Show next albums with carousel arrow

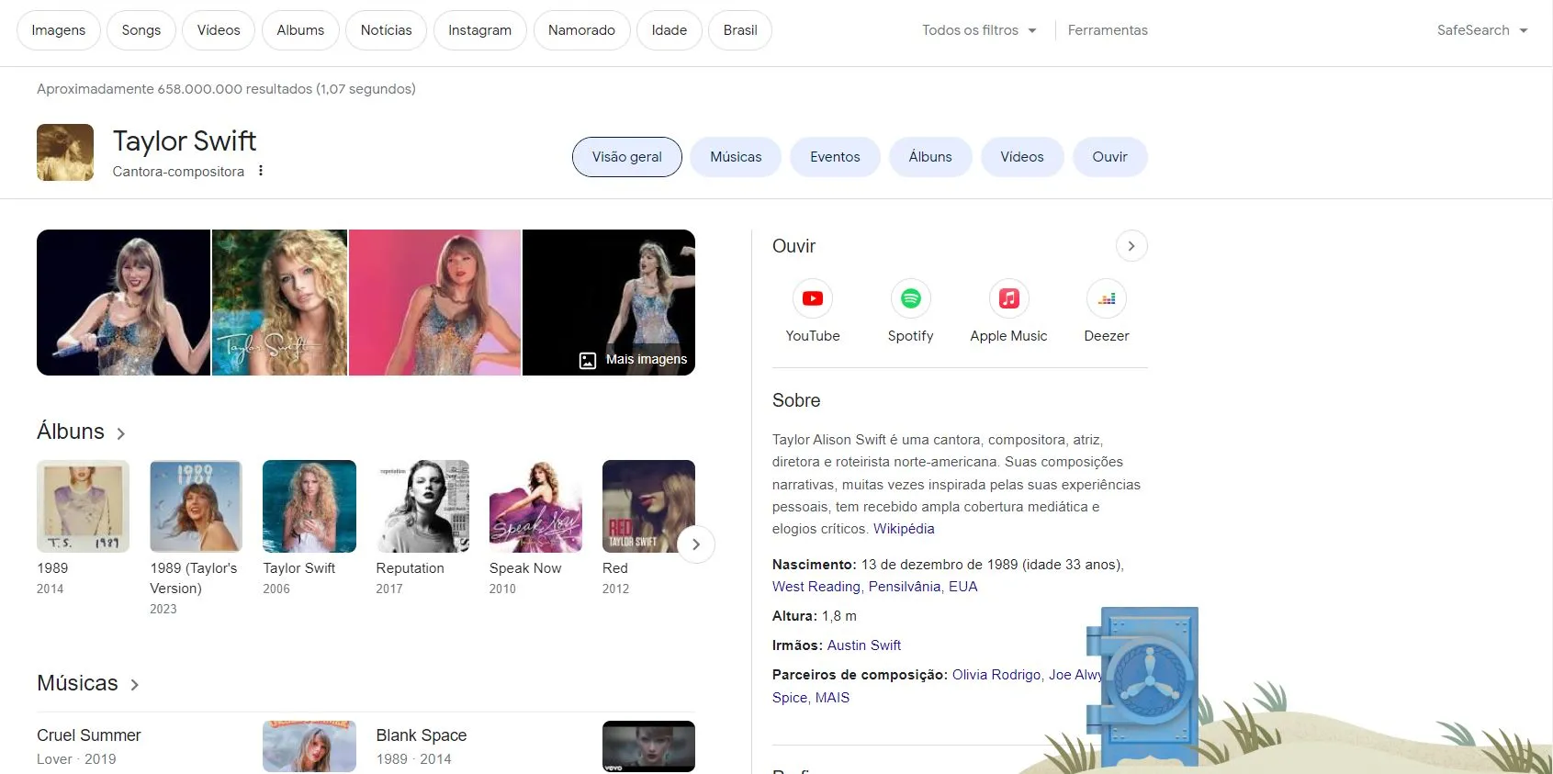696,544
